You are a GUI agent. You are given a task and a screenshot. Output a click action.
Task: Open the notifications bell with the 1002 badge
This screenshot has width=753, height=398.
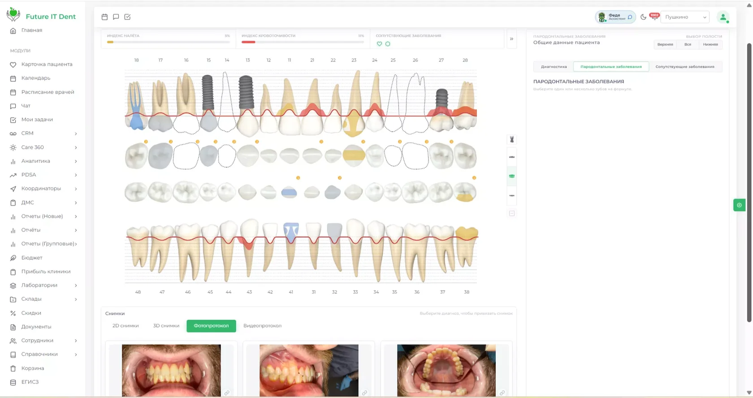tap(654, 17)
